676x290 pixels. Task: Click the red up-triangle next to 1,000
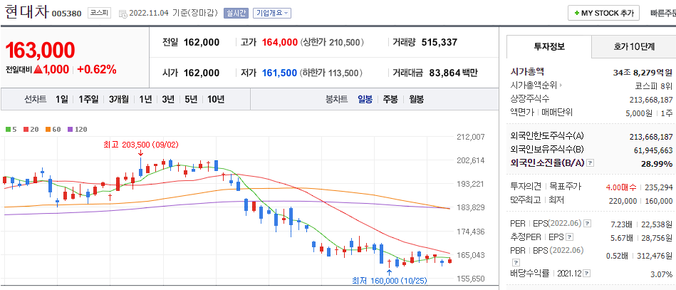click(x=38, y=69)
